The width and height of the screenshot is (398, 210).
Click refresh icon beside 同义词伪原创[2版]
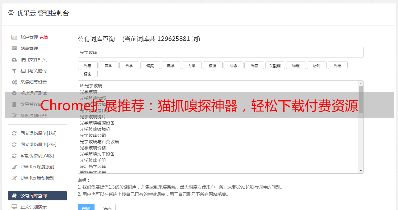pos(14,144)
